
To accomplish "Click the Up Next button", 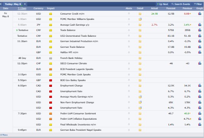I will coord(162,4).
